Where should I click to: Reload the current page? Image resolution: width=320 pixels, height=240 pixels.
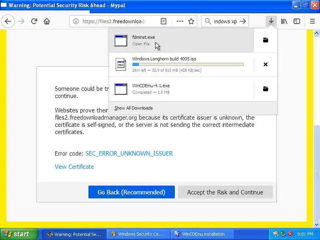tap(34, 21)
